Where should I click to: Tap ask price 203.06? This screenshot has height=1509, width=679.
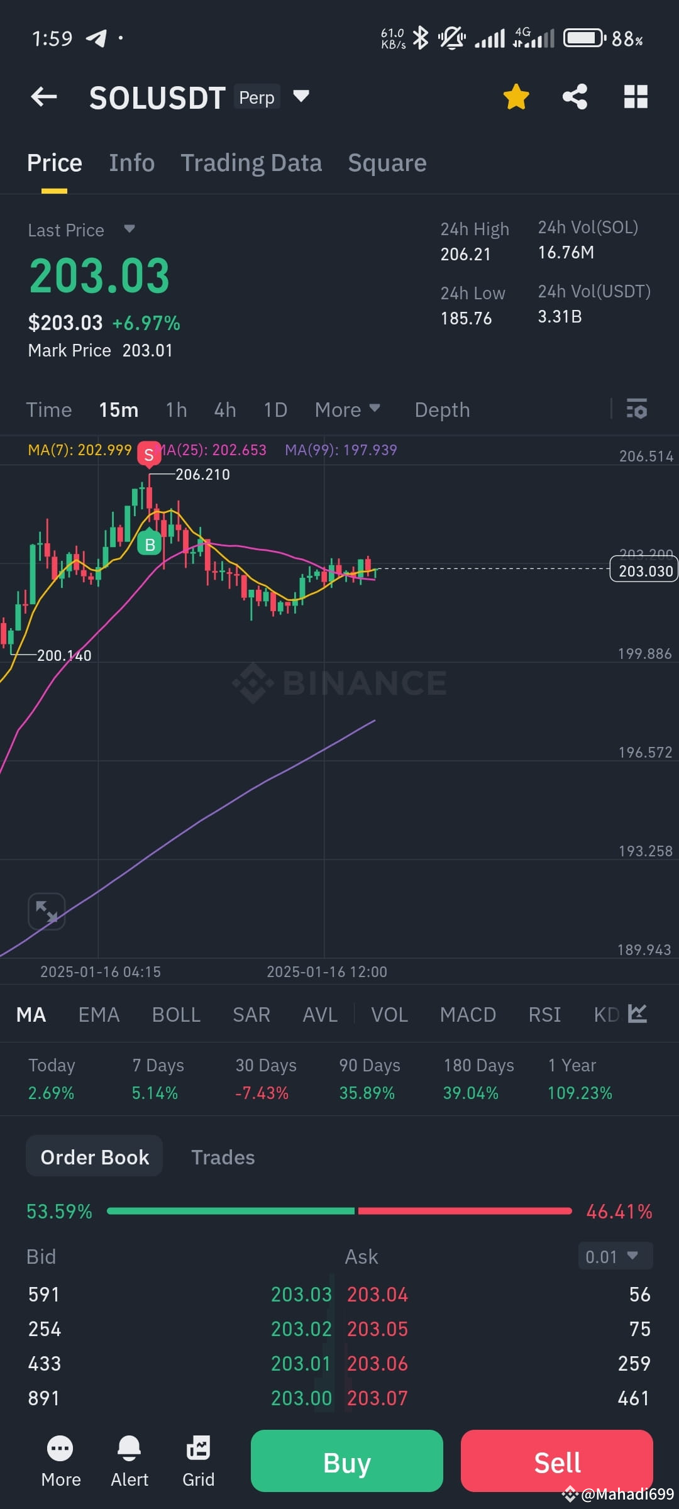pos(378,1363)
